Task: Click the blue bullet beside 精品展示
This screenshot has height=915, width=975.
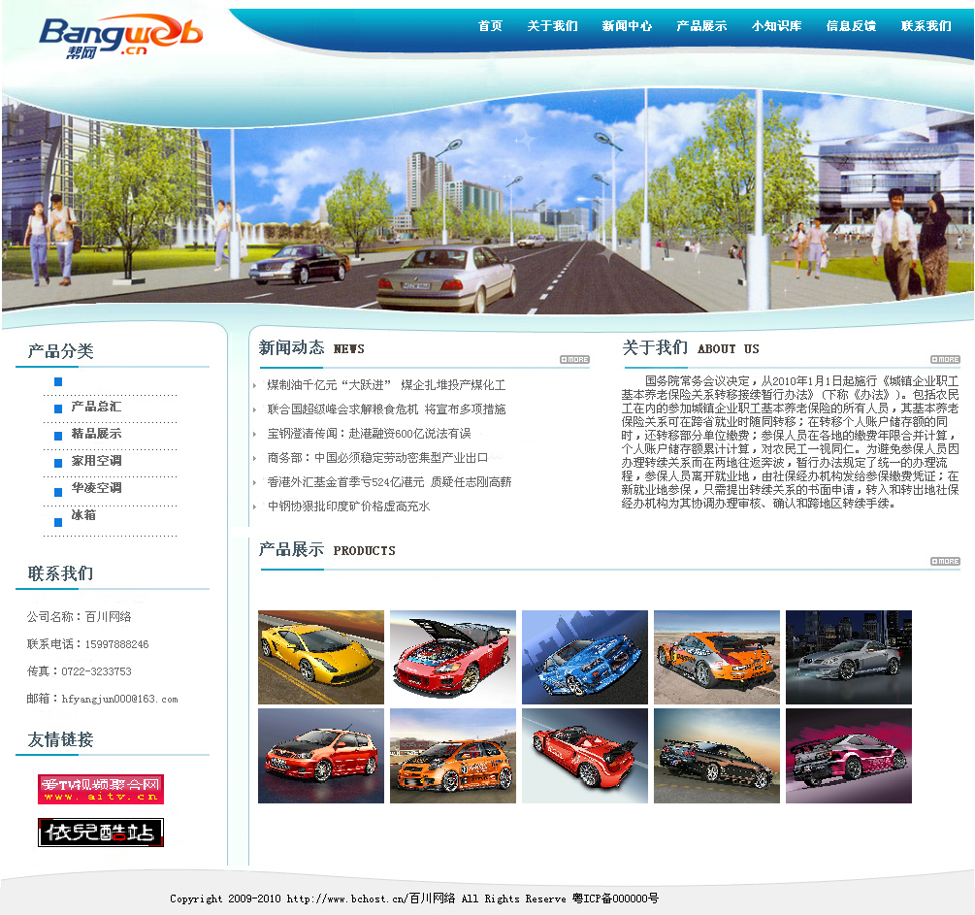Action: 58,436
